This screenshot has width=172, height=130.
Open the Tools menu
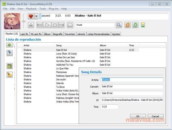coord(43,9)
